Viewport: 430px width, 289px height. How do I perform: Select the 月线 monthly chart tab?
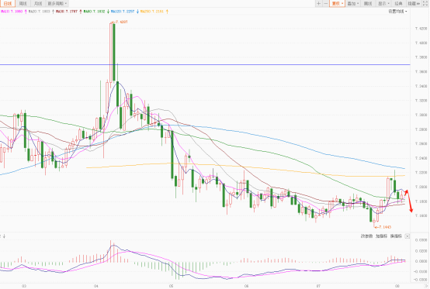coord(38,4)
